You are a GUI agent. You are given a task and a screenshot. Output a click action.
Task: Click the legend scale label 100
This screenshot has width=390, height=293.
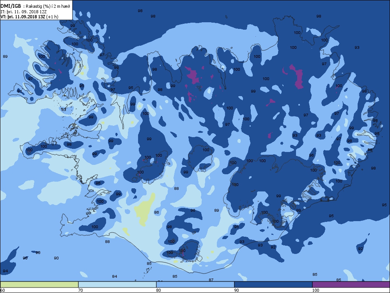[316, 290]
